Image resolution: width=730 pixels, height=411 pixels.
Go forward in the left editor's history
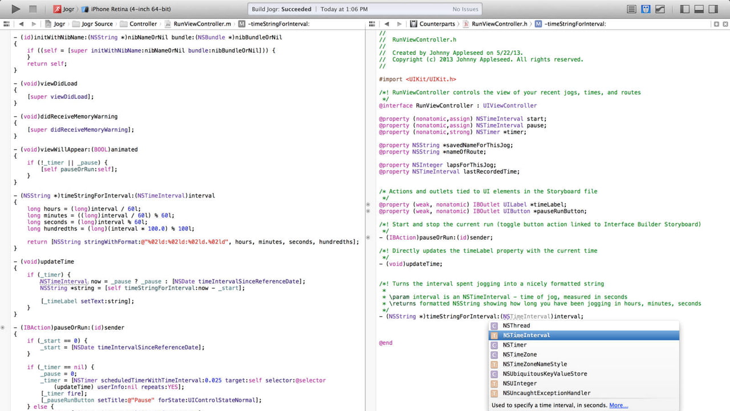34,24
